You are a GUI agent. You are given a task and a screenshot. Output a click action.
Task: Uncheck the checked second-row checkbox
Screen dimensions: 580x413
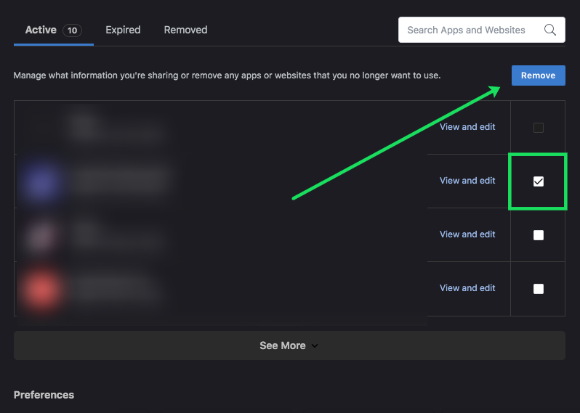[539, 181]
